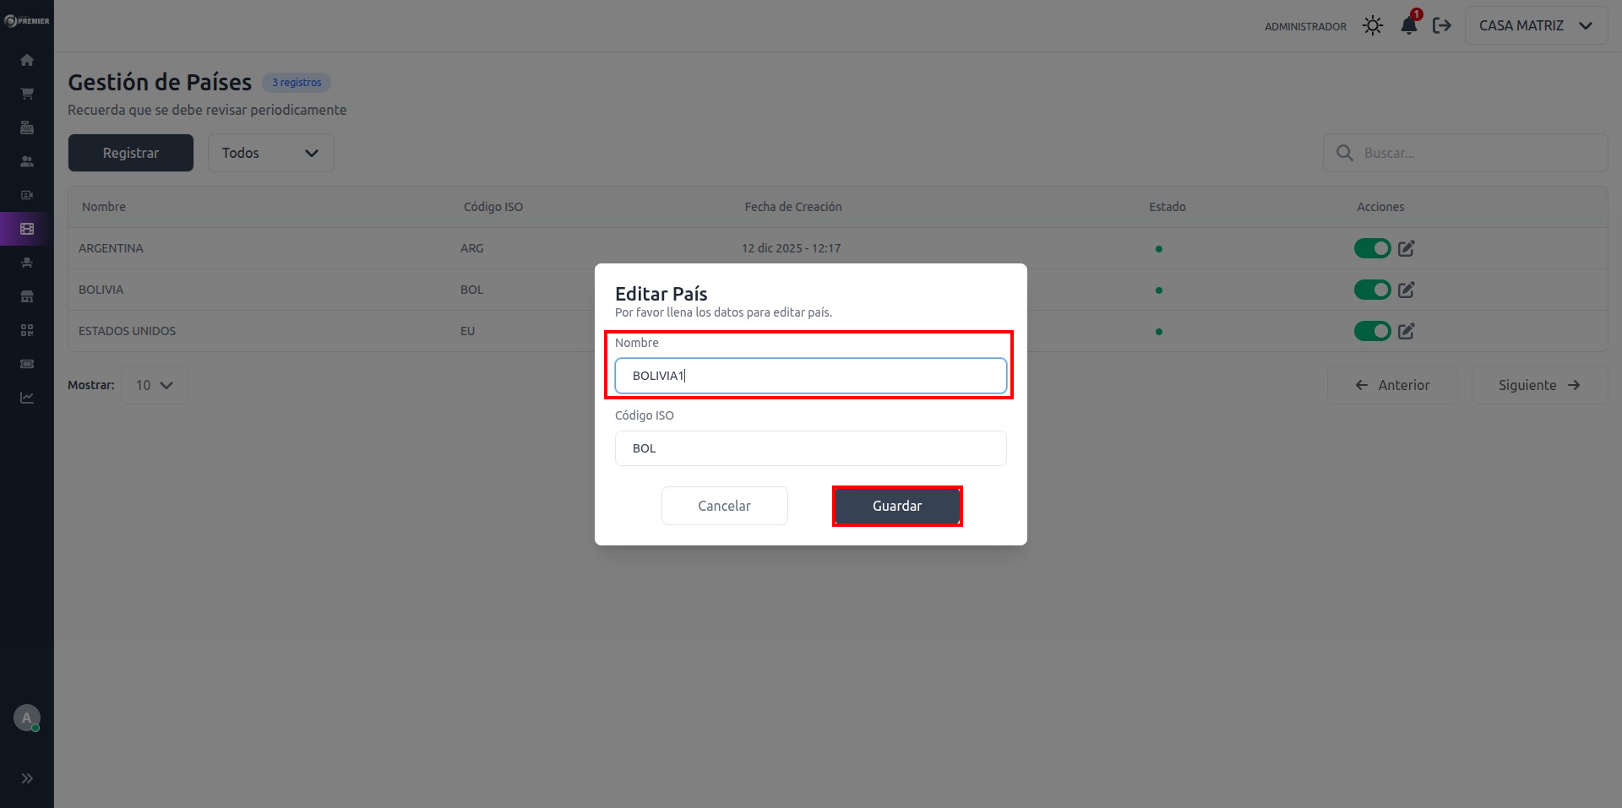Click the Código ISO input field
The image size is (1622, 808).
click(810, 448)
